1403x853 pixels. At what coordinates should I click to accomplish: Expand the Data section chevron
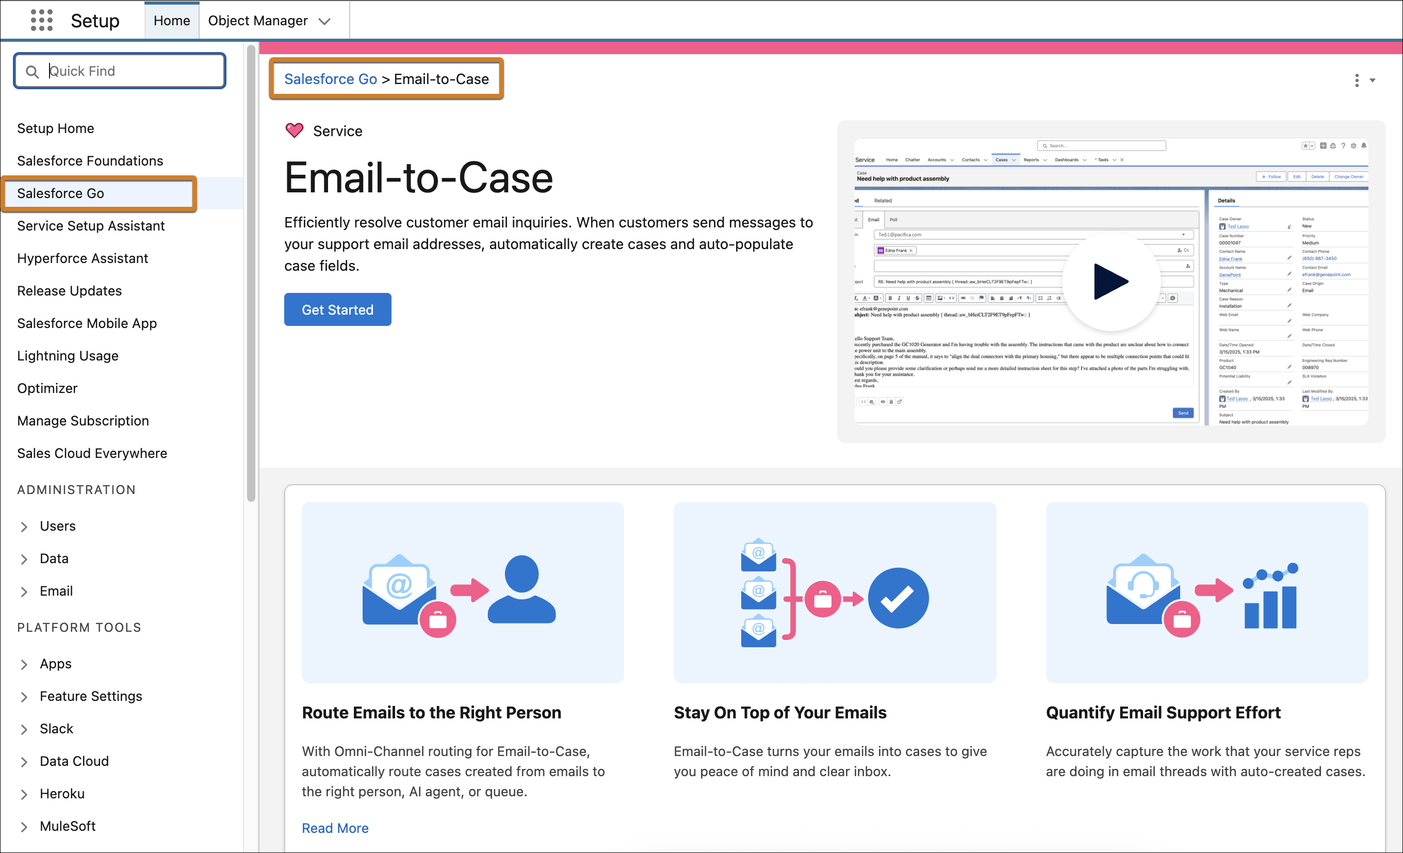(x=24, y=559)
